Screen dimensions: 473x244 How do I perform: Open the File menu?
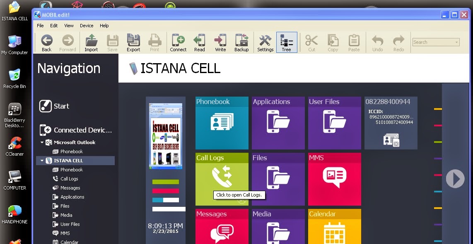click(40, 26)
